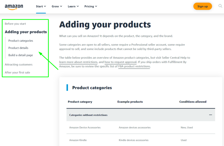224x146 pixels.
Task: Open how to request approval link
Action: click(120, 62)
